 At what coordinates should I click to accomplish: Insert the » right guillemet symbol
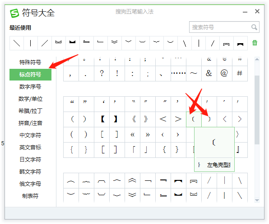(148, 135)
